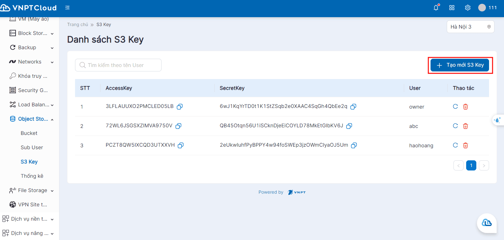Regenerate S3 key for haohoang
The image size is (504, 240).
pyautogui.click(x=455, y=145)
